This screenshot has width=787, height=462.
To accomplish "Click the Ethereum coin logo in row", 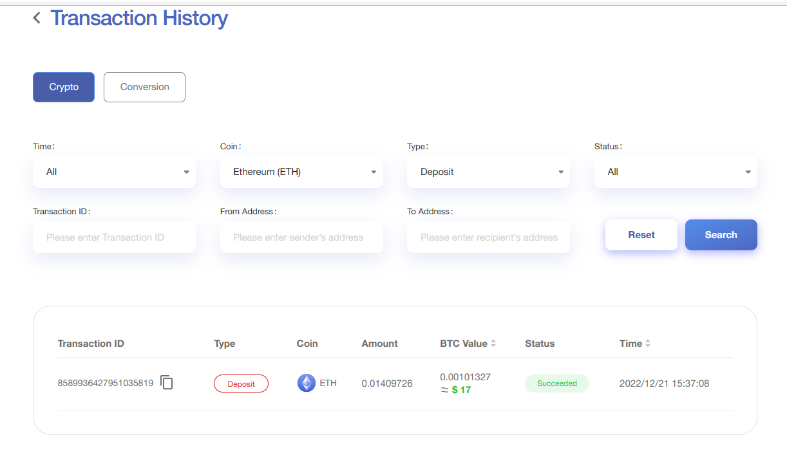I will click(x=306, y=383).
